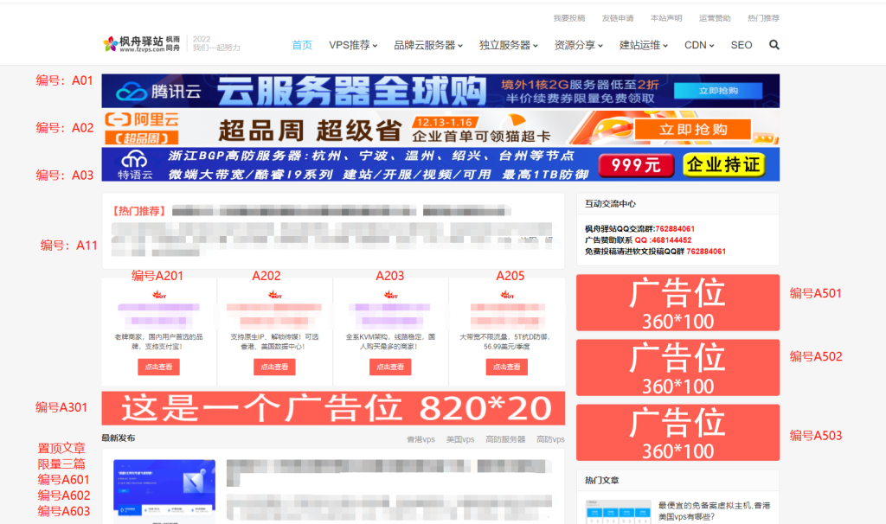886x524 pixels.
Task: Open the 友链申请 link
Action: pos(618,18)
